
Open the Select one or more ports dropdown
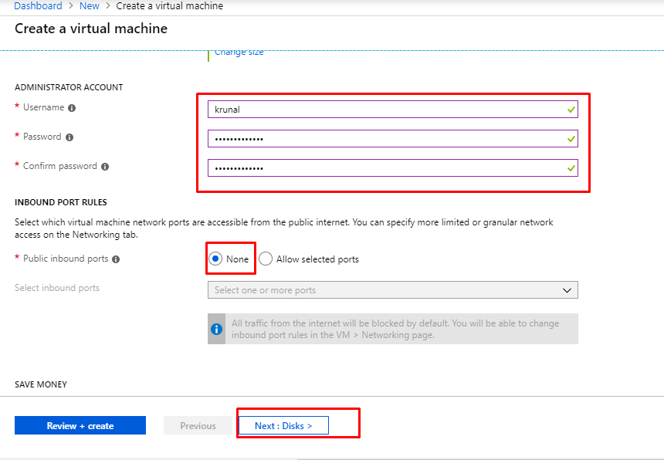tap(392, 290)
